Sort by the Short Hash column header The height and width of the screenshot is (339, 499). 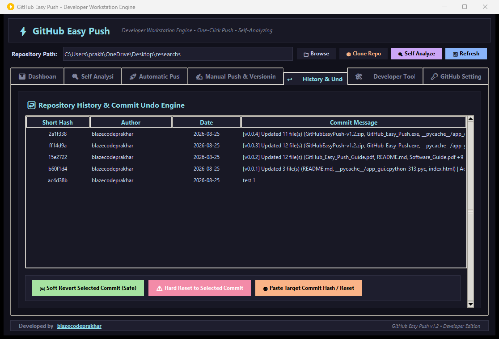[x=58, y=122]
